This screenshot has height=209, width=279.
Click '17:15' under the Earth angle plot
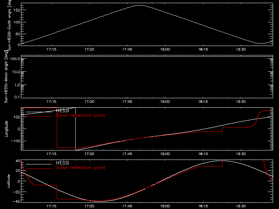coord(51,49)
